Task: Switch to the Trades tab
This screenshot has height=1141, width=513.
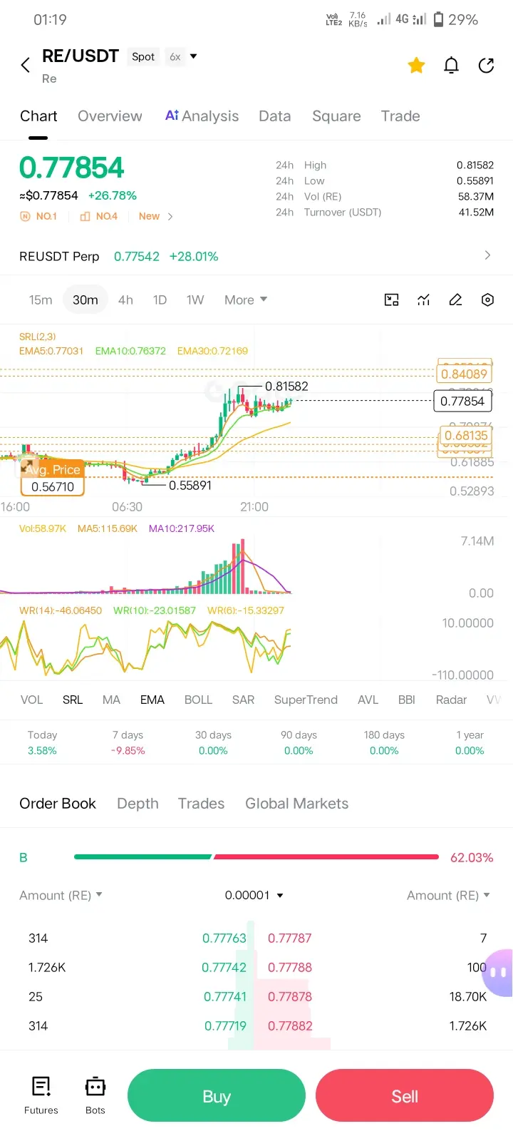Action: point(201,804)
